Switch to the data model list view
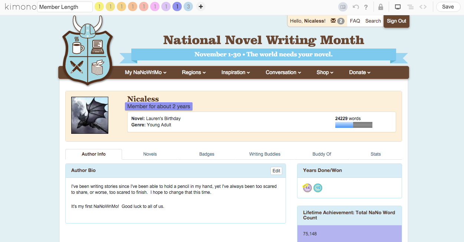Viewport: 464px width, 242px height. (410, 7)
